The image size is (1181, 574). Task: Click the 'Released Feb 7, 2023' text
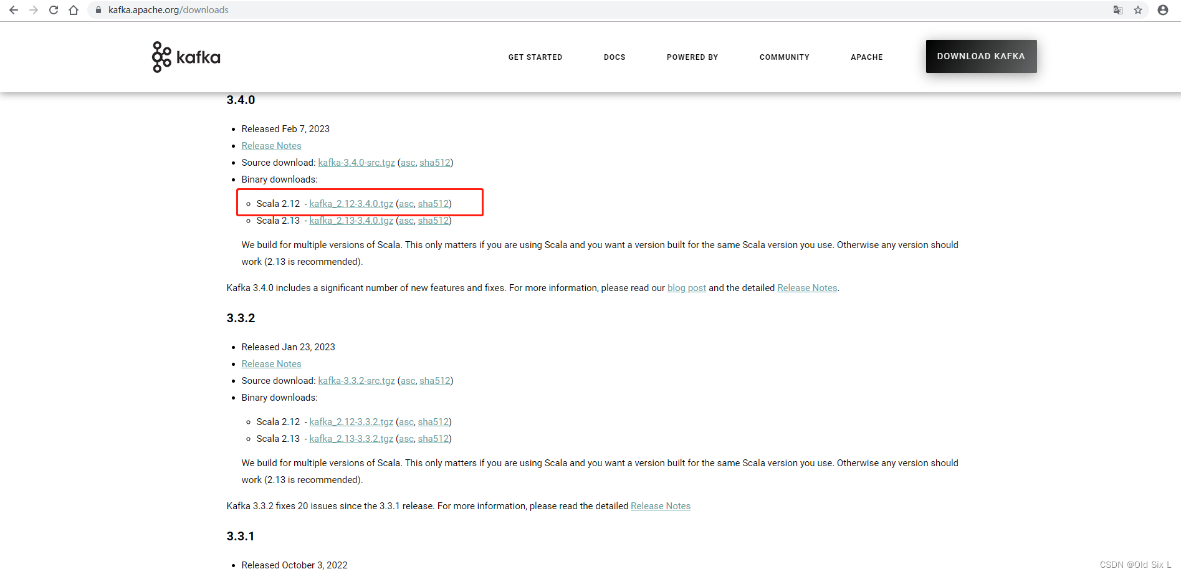click(x=285, y=129)
